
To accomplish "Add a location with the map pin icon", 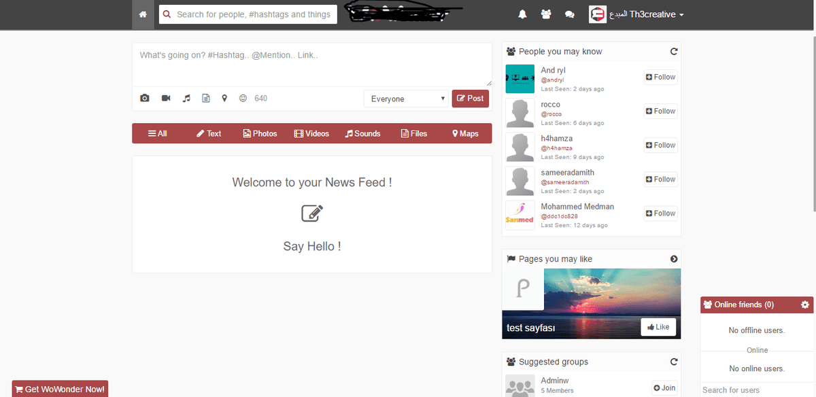I will click(x=224, y=99).
